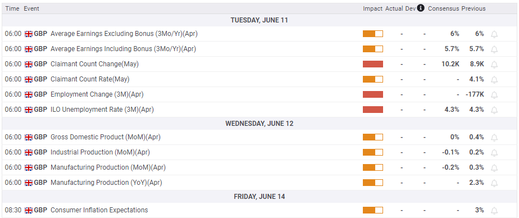Click the Impact column header
This screenshot has height=218, width=519.
(x=373, y=8)
